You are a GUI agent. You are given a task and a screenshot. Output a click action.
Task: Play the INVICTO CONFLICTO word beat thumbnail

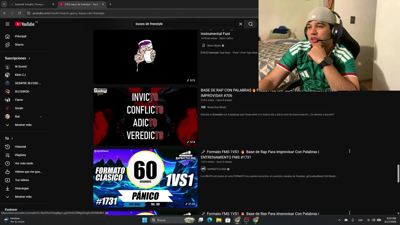[x=145, y=117]
